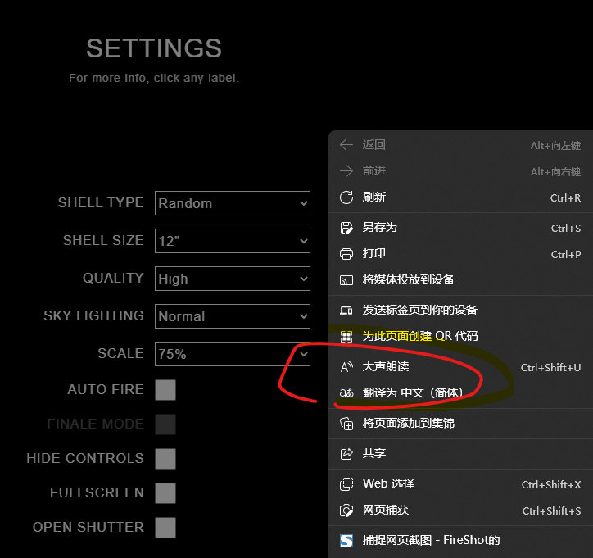The height and width of the screenshot is (558, 593).
Task: Click the add to Collections icon
Action: click(x=346, y=424)
